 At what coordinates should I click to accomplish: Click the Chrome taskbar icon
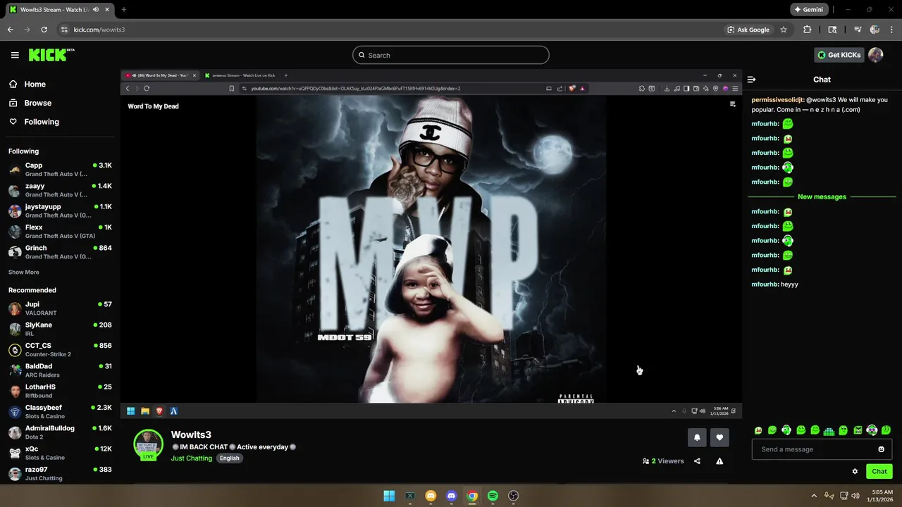point(472,496)
